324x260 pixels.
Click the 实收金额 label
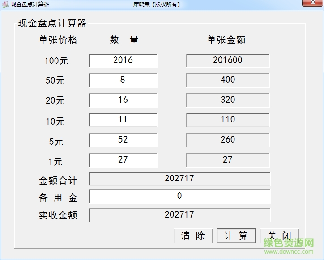point(58,215)
